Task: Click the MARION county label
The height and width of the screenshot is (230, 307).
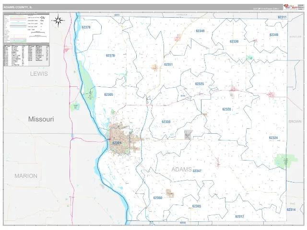Action: tap(26, 176)
